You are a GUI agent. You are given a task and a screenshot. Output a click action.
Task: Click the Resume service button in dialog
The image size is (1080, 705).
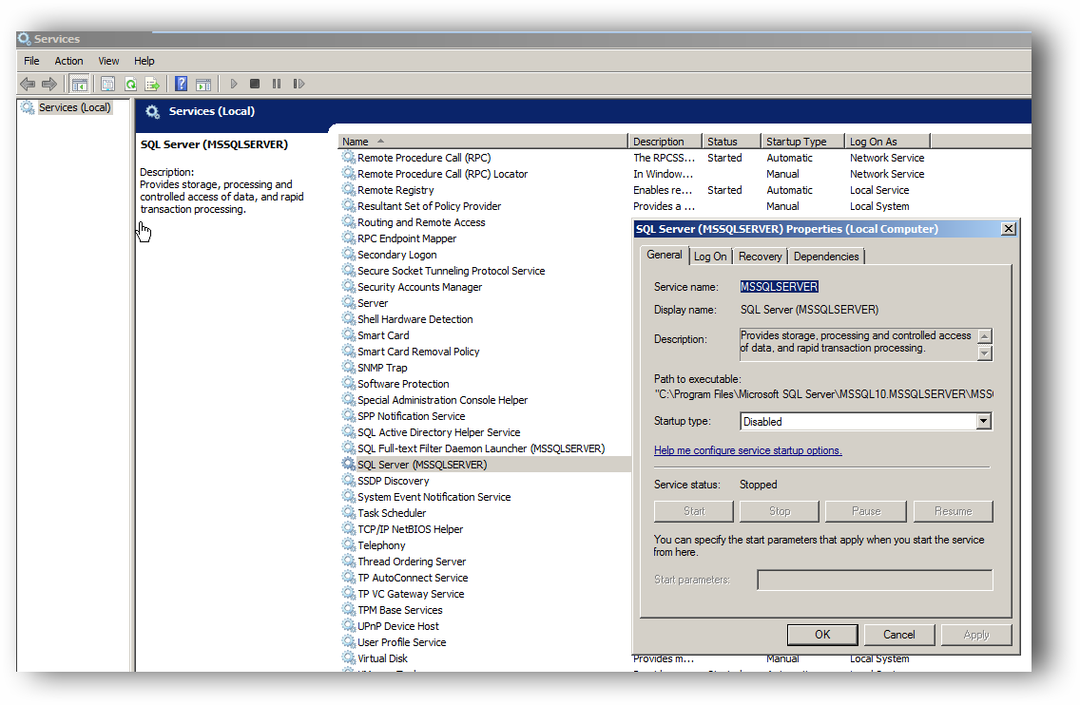tap(954, 511)
